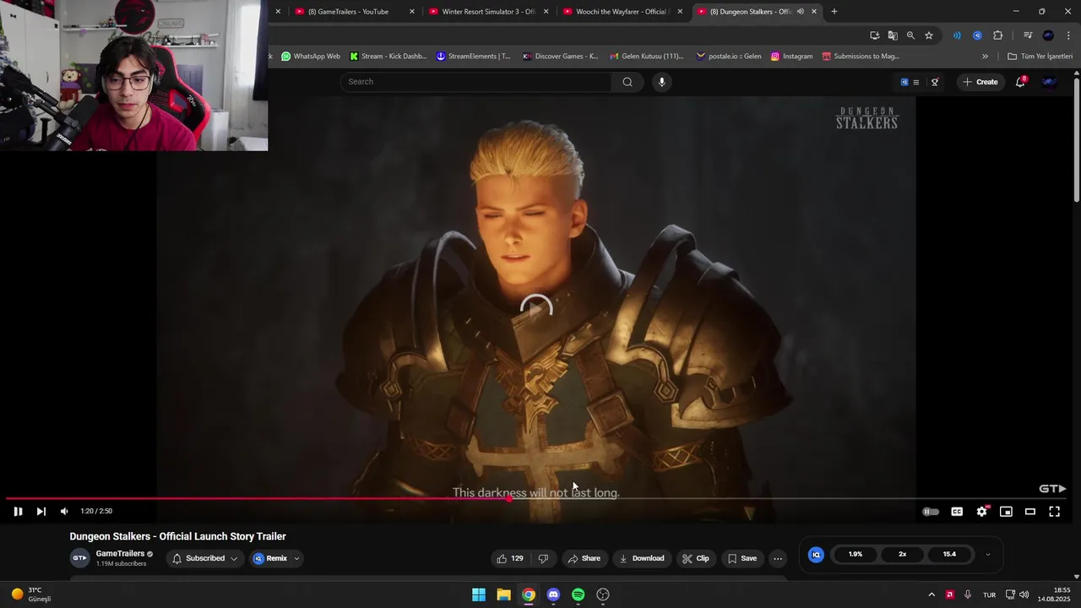Open the GameTrailers channel avatar
1081x608 pixels.
click(x=79, y=558)
